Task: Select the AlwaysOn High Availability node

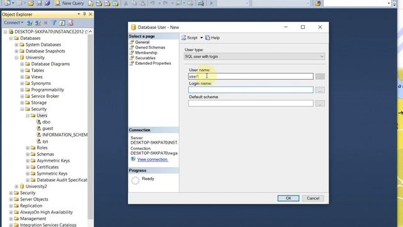Action: [46, 212]
